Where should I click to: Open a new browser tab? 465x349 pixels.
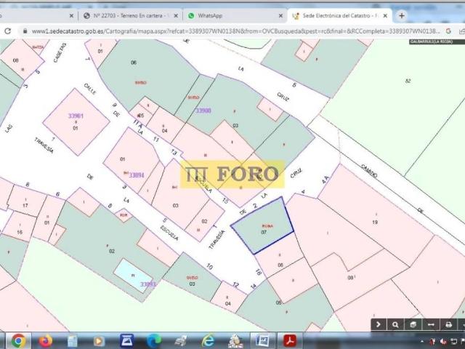(402, 16)
